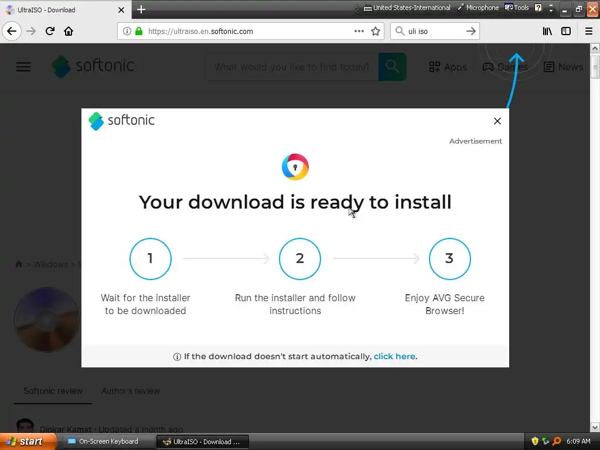Click the green Softonic search button

[392, 67]
